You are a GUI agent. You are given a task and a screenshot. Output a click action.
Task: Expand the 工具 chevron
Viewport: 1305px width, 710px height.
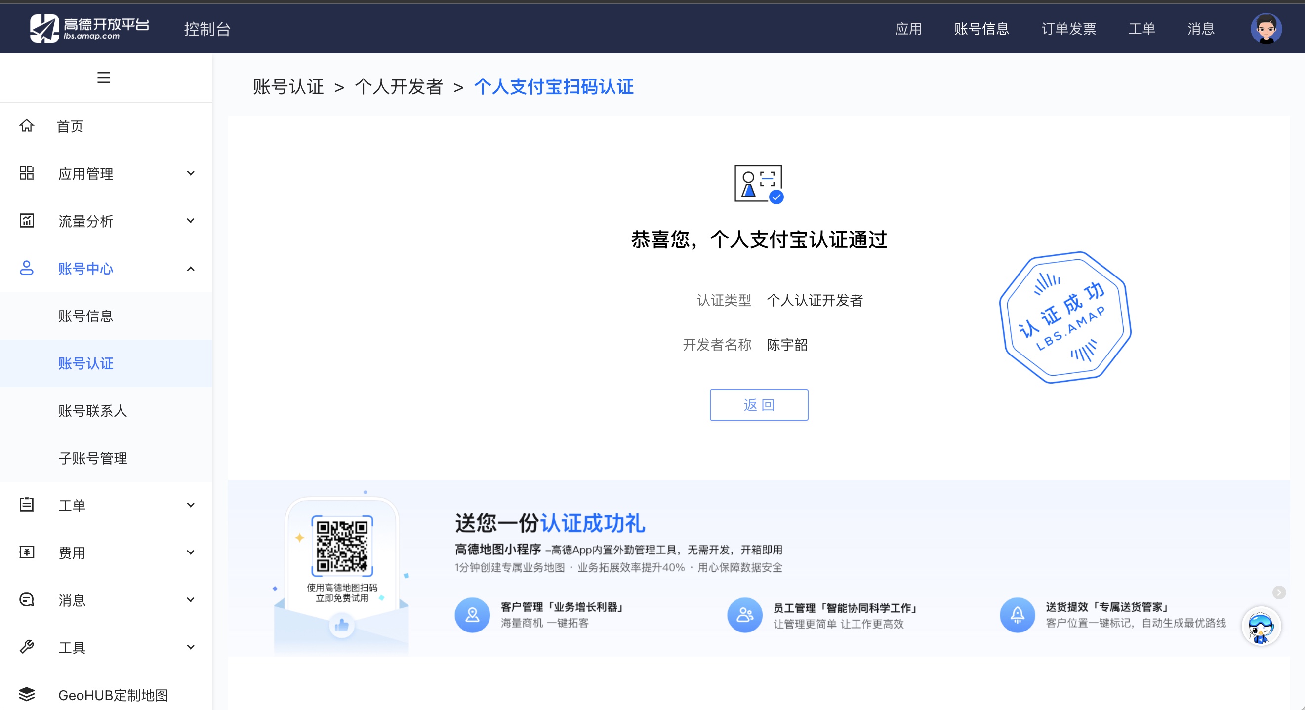[x=191, y=647]
